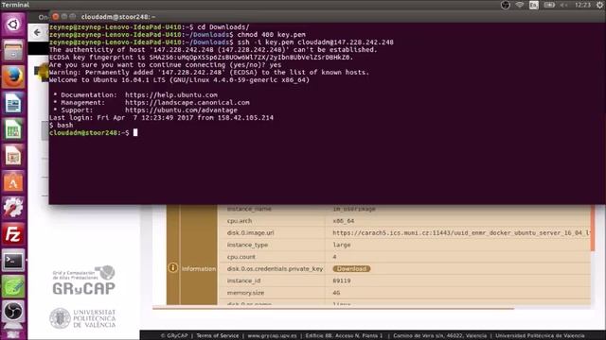Click the instance_type row label
Viewport: 606px width, 340px height.
coord(247,245)
